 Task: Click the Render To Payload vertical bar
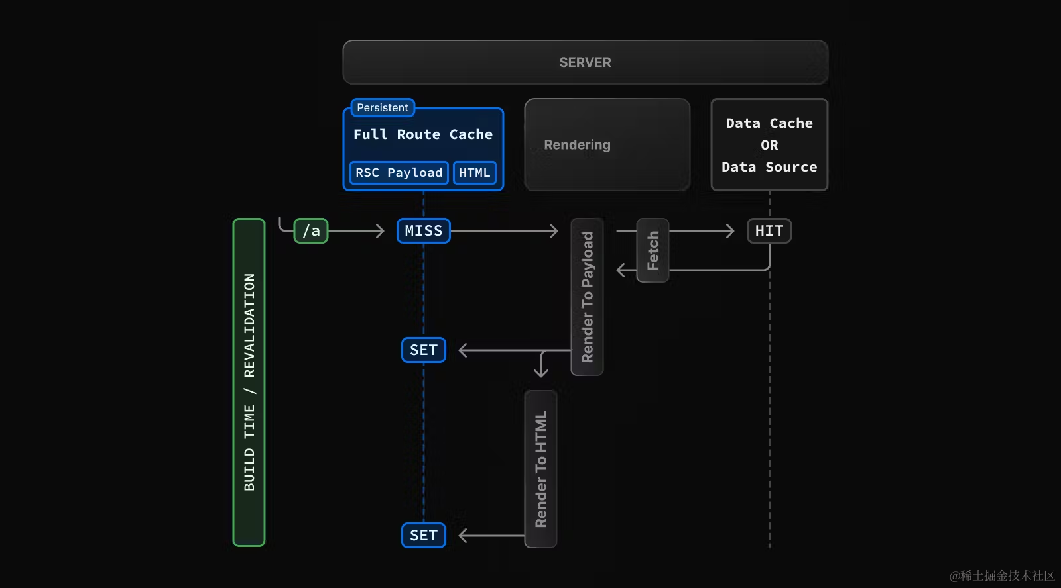pos(587,297)
